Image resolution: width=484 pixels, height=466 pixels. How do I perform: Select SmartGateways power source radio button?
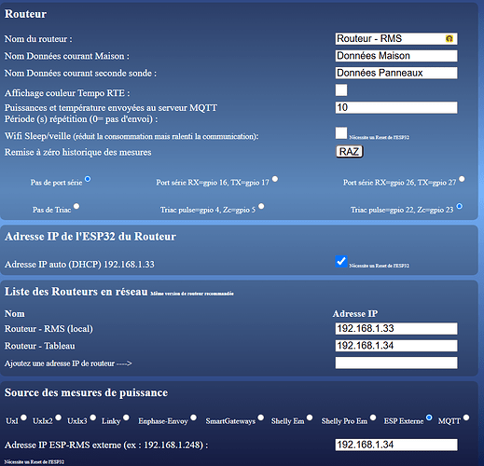click(261, 418)
